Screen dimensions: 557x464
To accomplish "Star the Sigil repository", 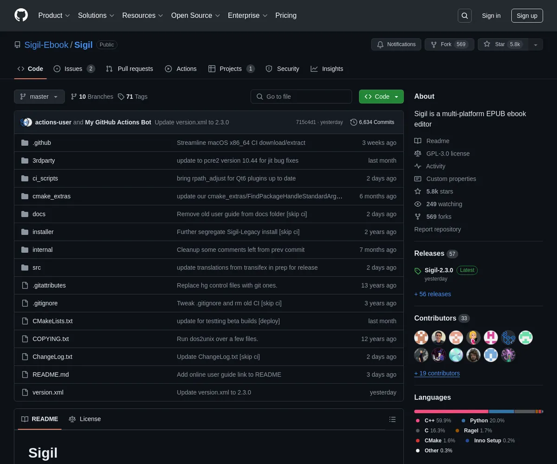I will click(x=502, y=45).
